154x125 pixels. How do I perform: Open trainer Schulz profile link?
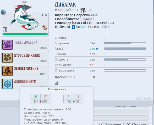pos(81,27)
